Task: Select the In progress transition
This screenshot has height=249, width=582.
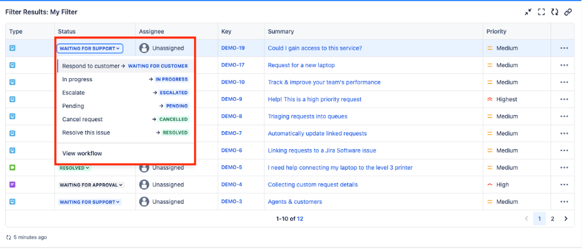Action: click(125, 79)
